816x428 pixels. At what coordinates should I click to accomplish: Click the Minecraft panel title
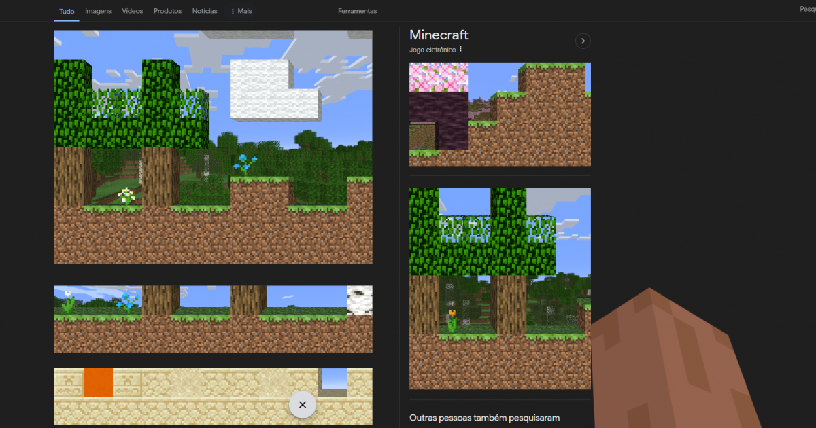click(439, 35)
